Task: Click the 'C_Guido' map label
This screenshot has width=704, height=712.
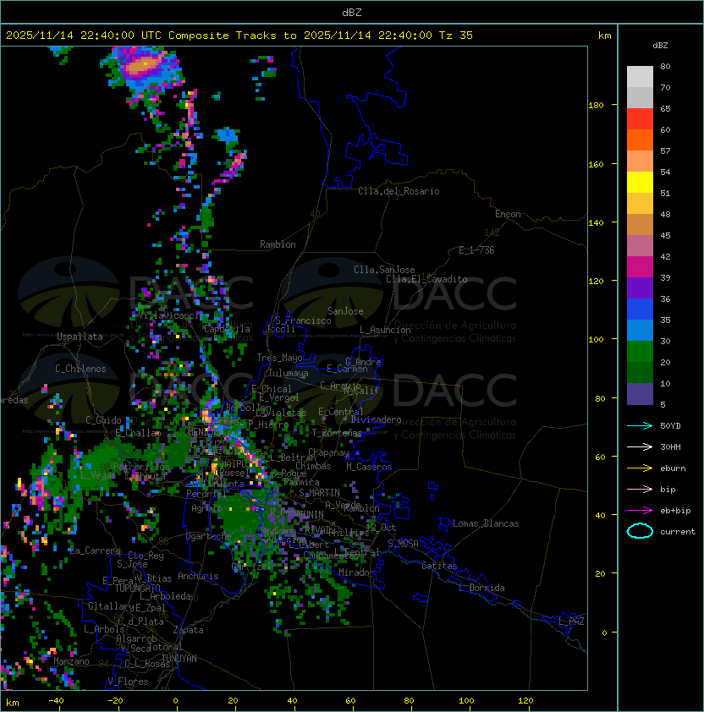Action: pyautogui.click(x=103, y=420)
